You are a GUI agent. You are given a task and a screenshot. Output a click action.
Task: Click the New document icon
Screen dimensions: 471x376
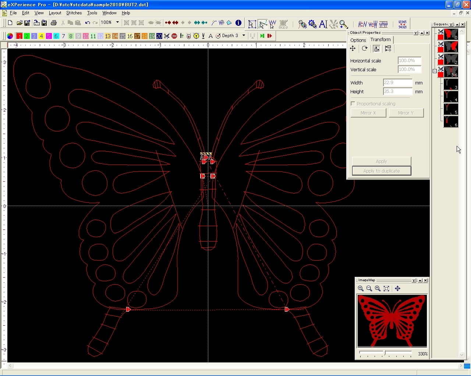pos(10,23)
